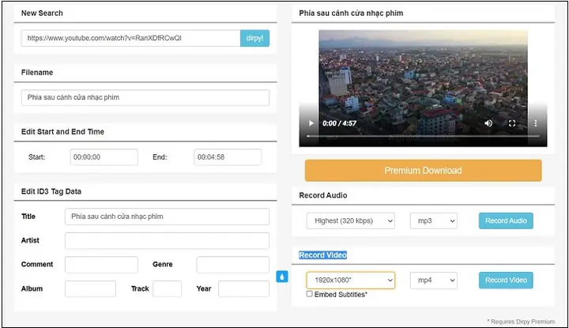Open fullscreen mode on the video player
The height and width of the screenshot is (328, 569).
click(x=512, y=123)
